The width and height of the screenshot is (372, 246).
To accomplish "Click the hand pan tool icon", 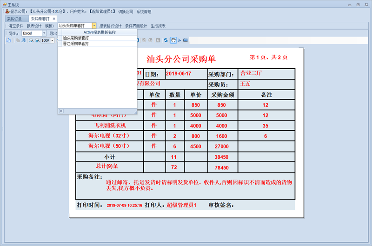I will (173, 40).
